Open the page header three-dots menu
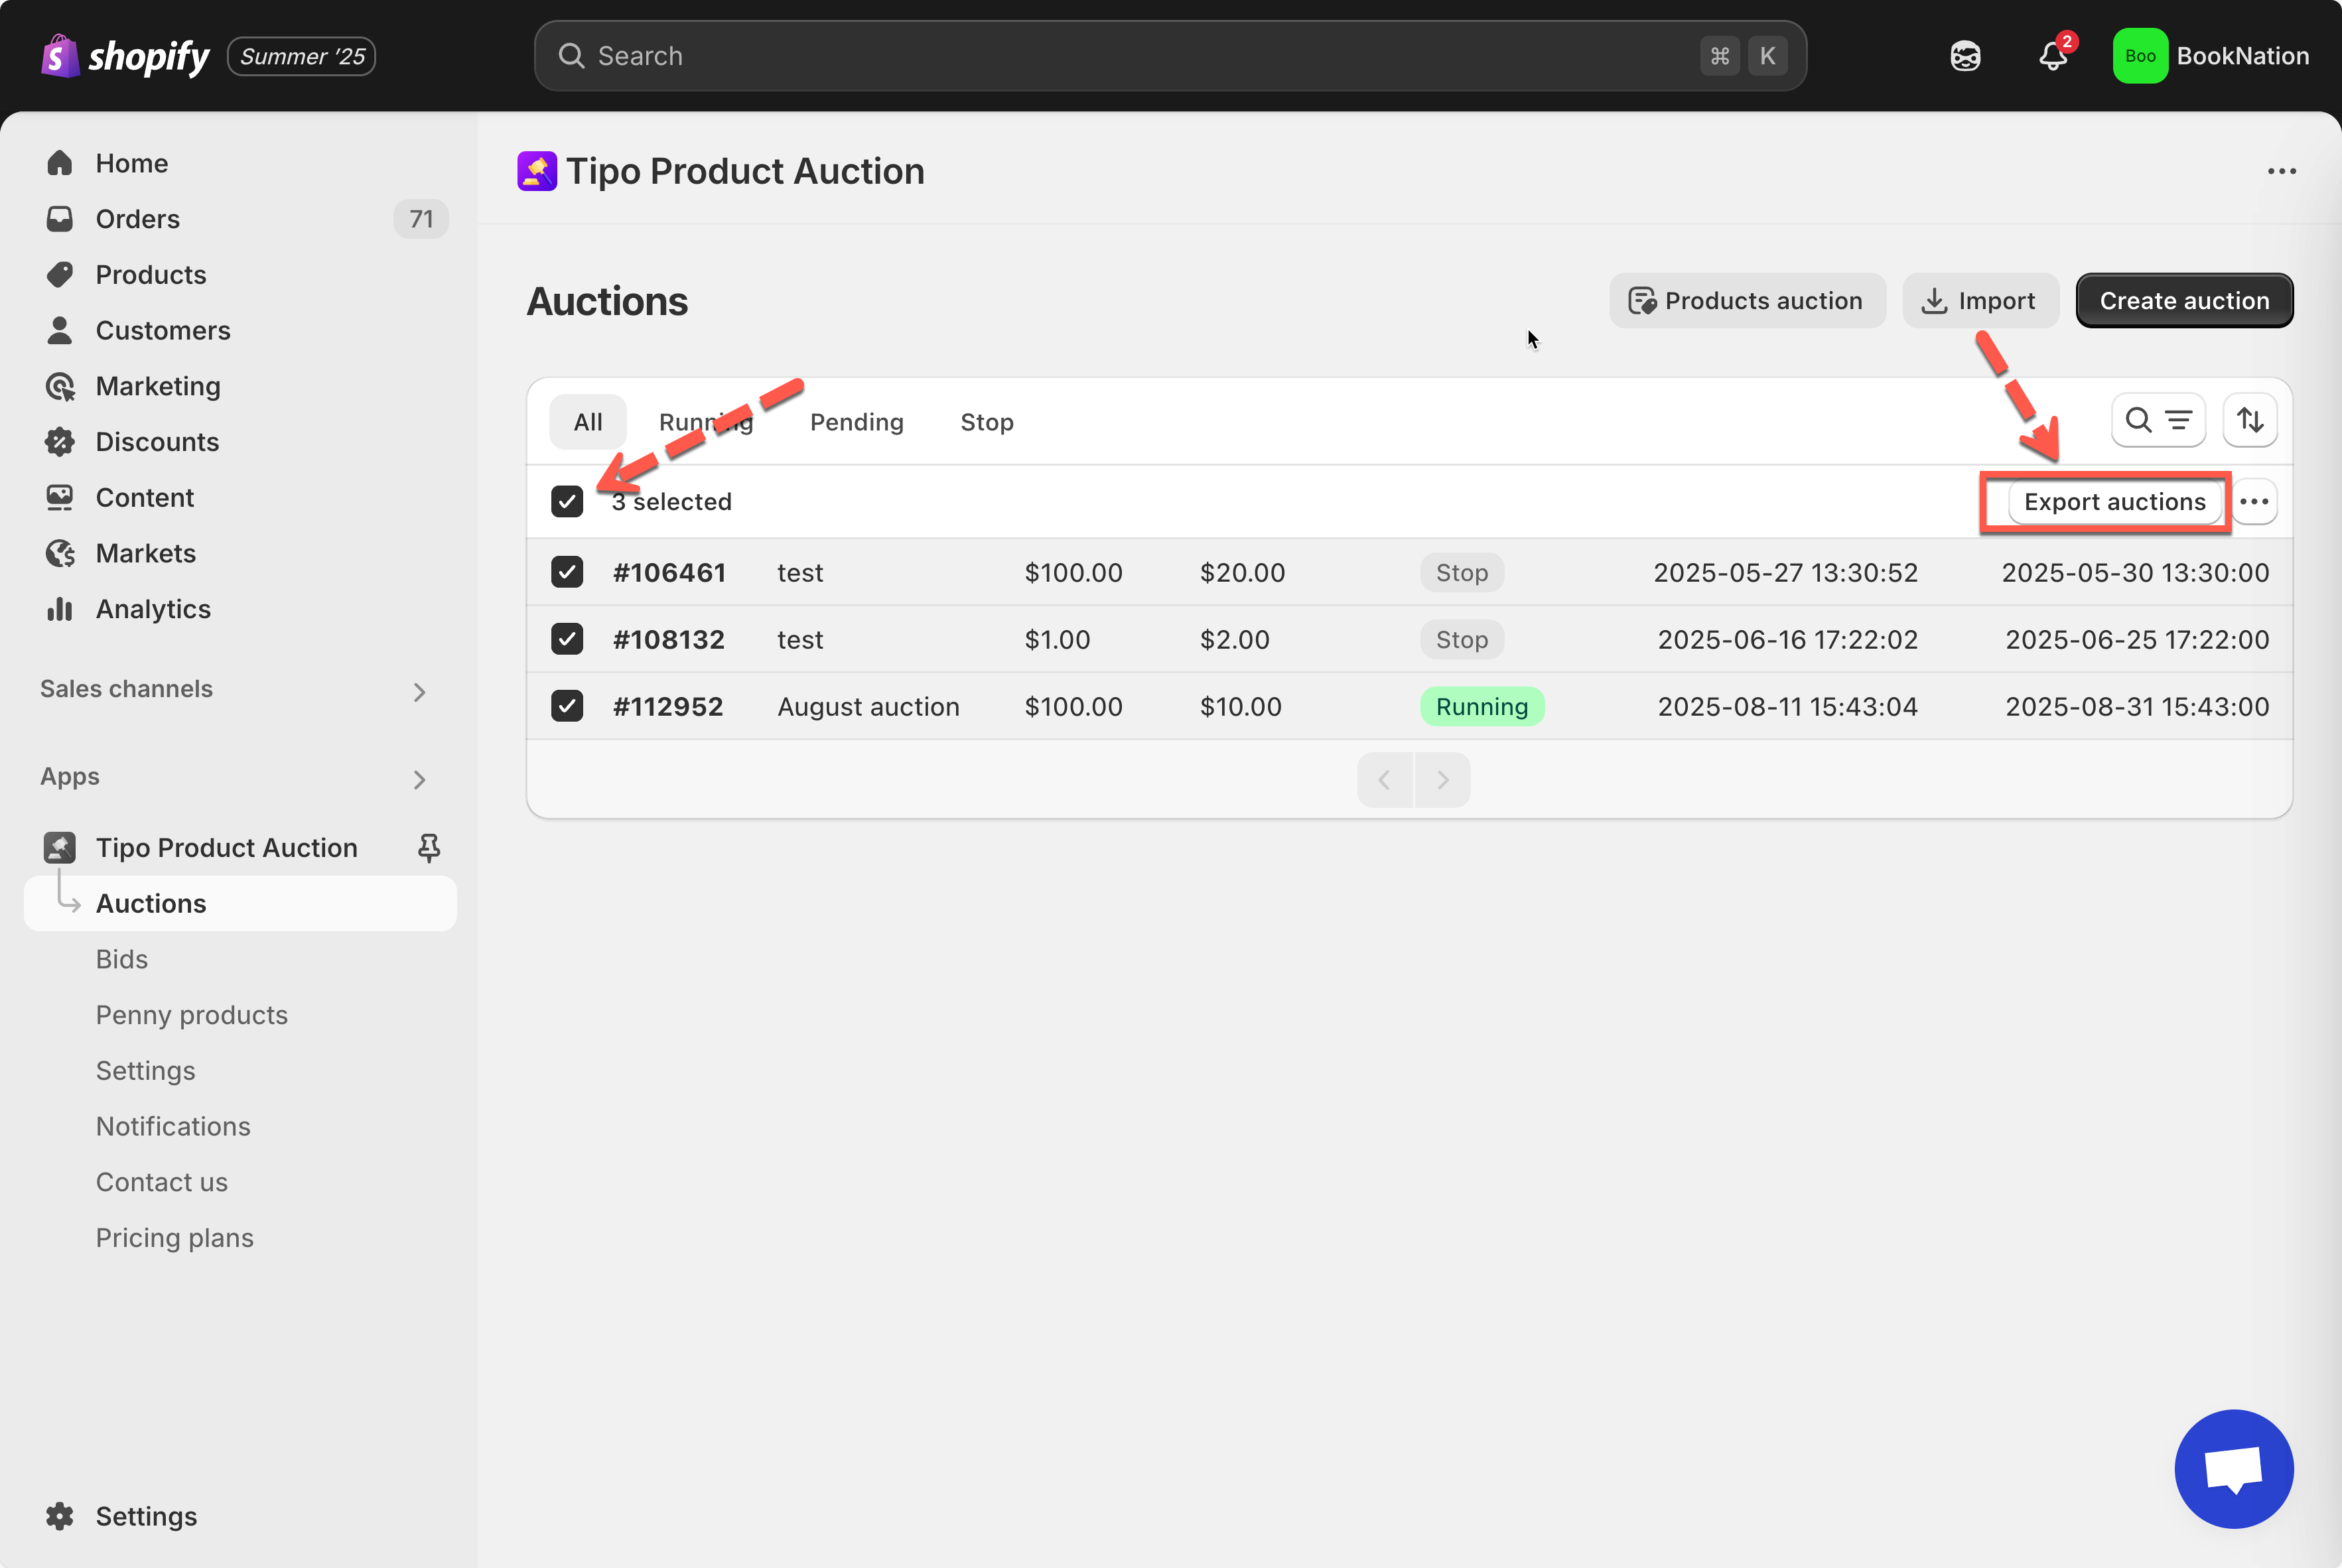2342x1568 pixels. click(x=2281, y=171)
